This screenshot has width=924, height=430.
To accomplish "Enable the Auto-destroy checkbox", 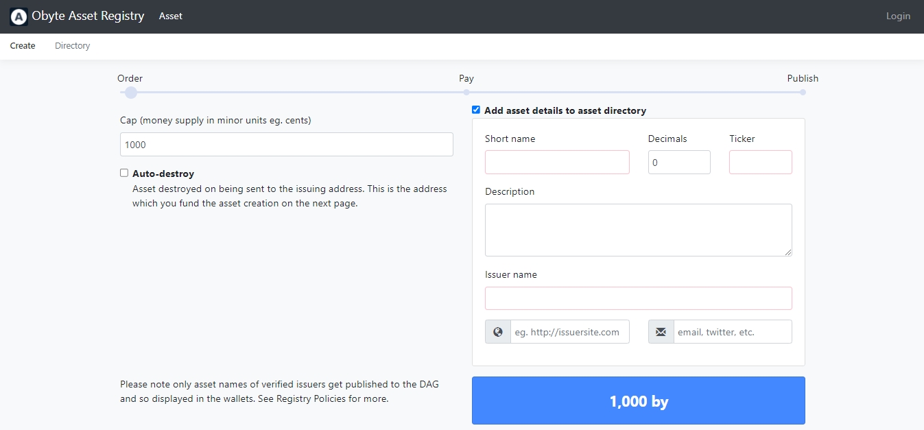I will (x=124, y=173).
